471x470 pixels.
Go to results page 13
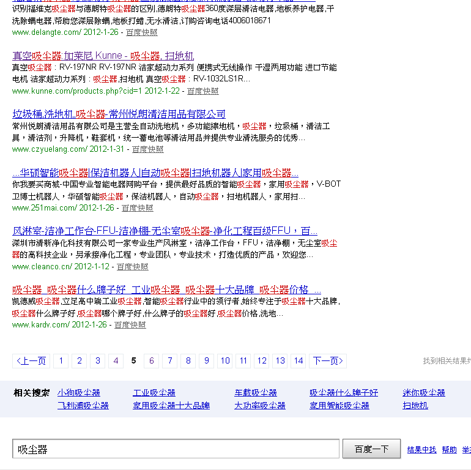(x=280, y=361)
